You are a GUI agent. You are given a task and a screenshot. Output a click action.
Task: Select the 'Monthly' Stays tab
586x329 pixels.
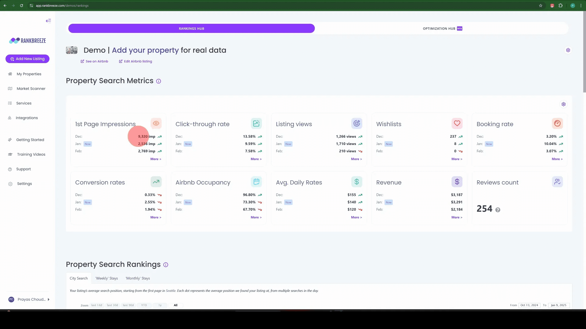point(138,278)
